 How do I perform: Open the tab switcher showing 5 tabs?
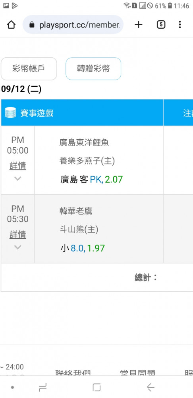[x=161, y=25]
